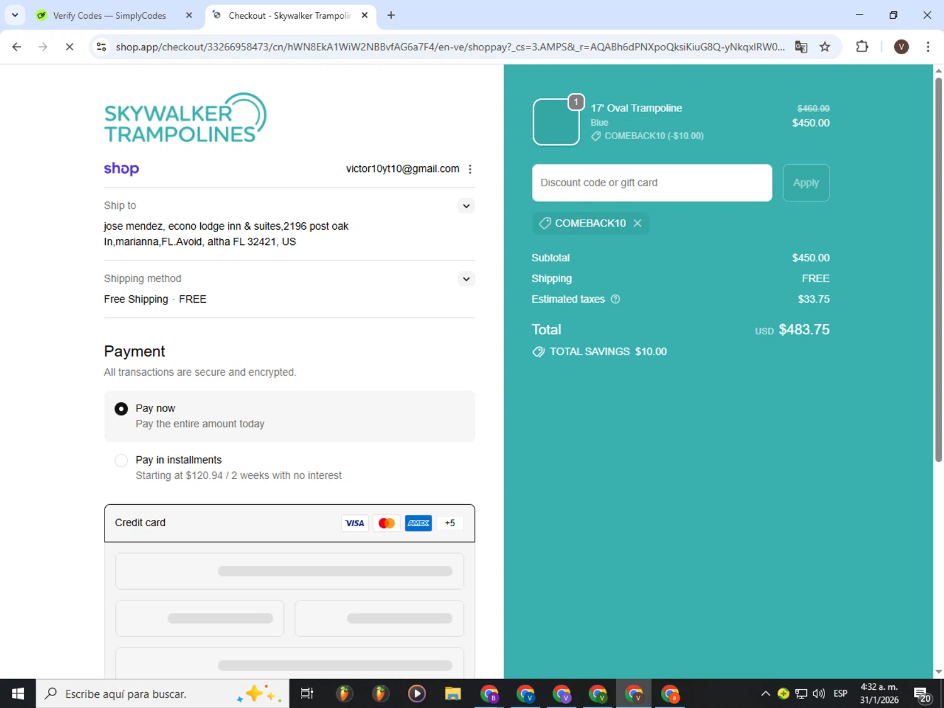This screenshot has height=708, width=944.
Task: Click the item quantity badge on the thumbnail
Action: click(x=576, y=102)
